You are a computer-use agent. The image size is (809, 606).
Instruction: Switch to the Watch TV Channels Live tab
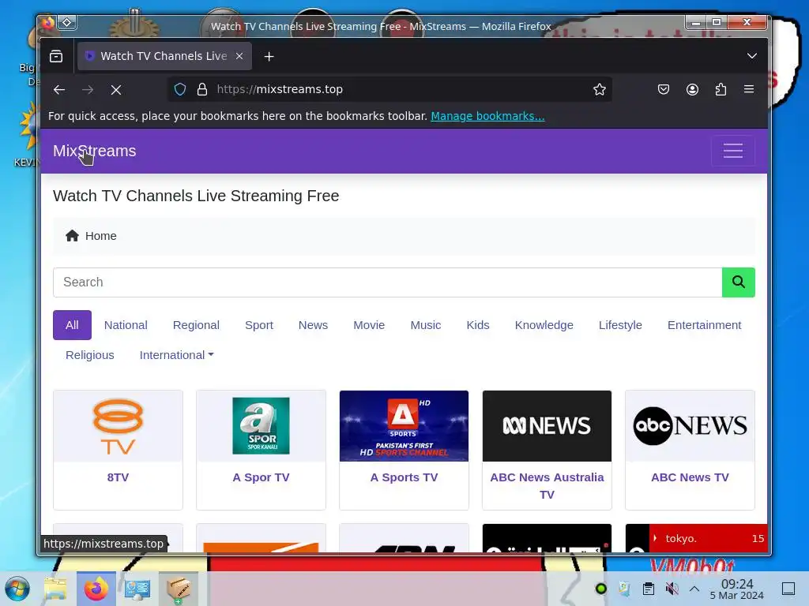[164, 56]
